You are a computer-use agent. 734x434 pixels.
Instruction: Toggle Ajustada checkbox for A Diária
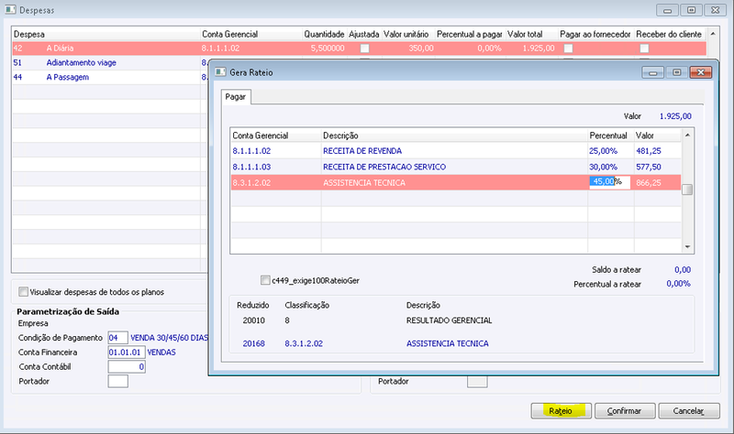[364, 49]
